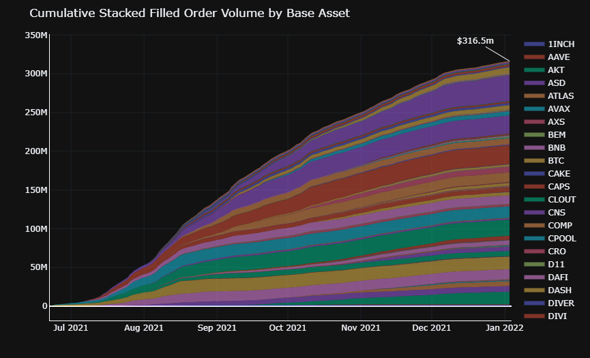Click the chart title text
The image size is (590, 358).
click(x=190, y=13)
